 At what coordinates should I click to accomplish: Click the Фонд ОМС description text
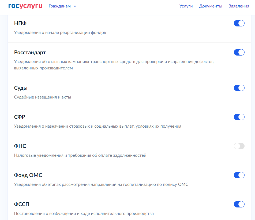101,184
